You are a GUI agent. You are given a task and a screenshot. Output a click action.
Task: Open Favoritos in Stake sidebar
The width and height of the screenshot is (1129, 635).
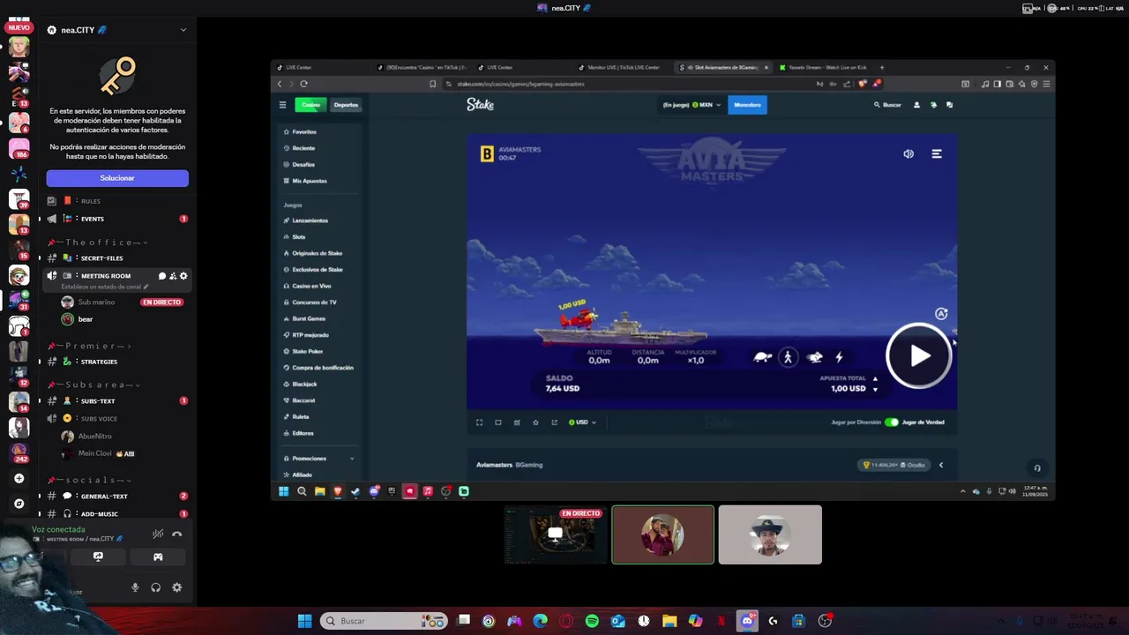[x=304, y=131]
